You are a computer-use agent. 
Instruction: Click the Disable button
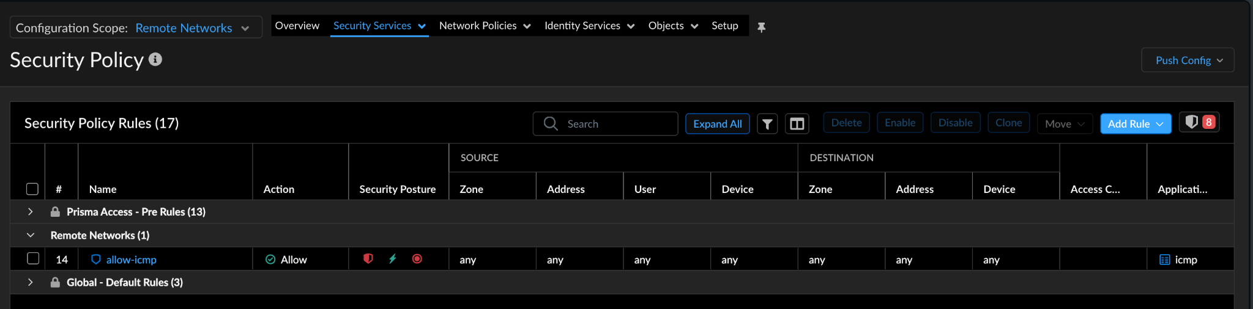955,123
